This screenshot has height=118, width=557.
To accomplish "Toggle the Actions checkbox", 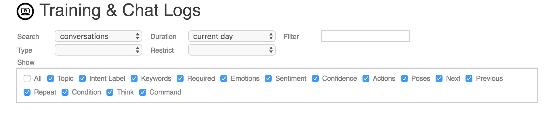I will [x=366, y=78].
